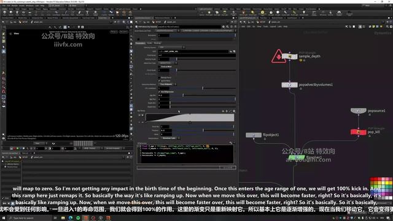Open the node info icon in parameter pane
The width and height of the screenshot is (393, 221).
click(x=231, y=26)
